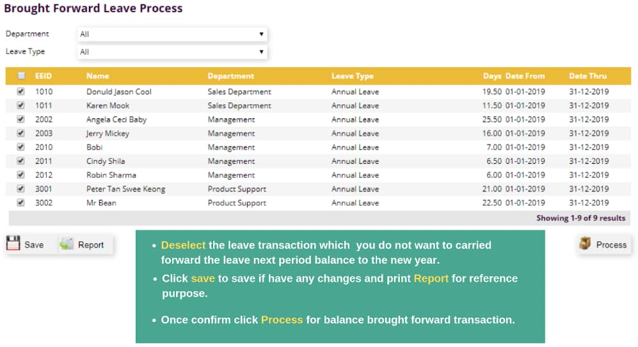Image resolution: width=638 pixels, height=347 pixels.
Task: Uncheck the checkbox for Mr Bean
Action: point(20,202)
